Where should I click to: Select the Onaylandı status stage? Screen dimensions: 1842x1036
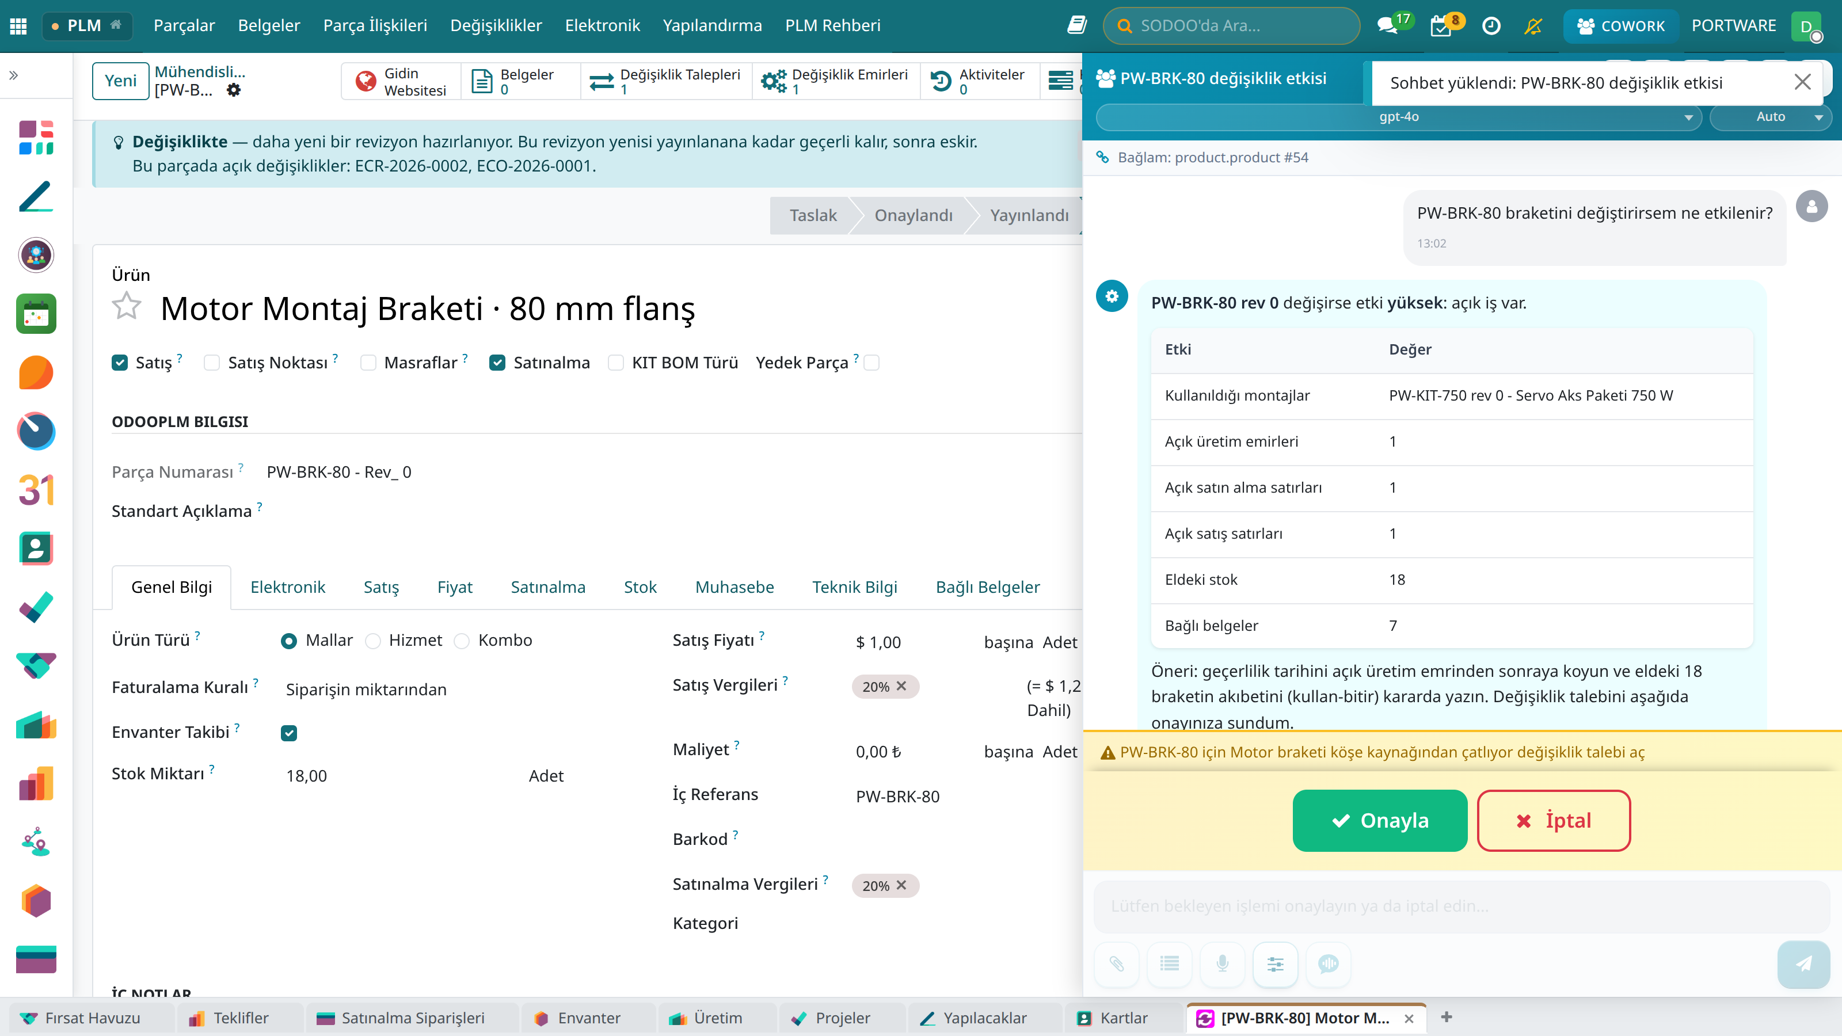tap(913, 215)
